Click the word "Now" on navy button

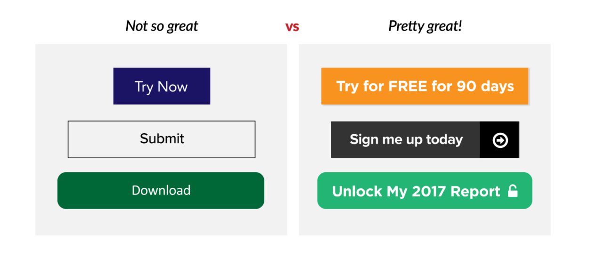(172, 87)
